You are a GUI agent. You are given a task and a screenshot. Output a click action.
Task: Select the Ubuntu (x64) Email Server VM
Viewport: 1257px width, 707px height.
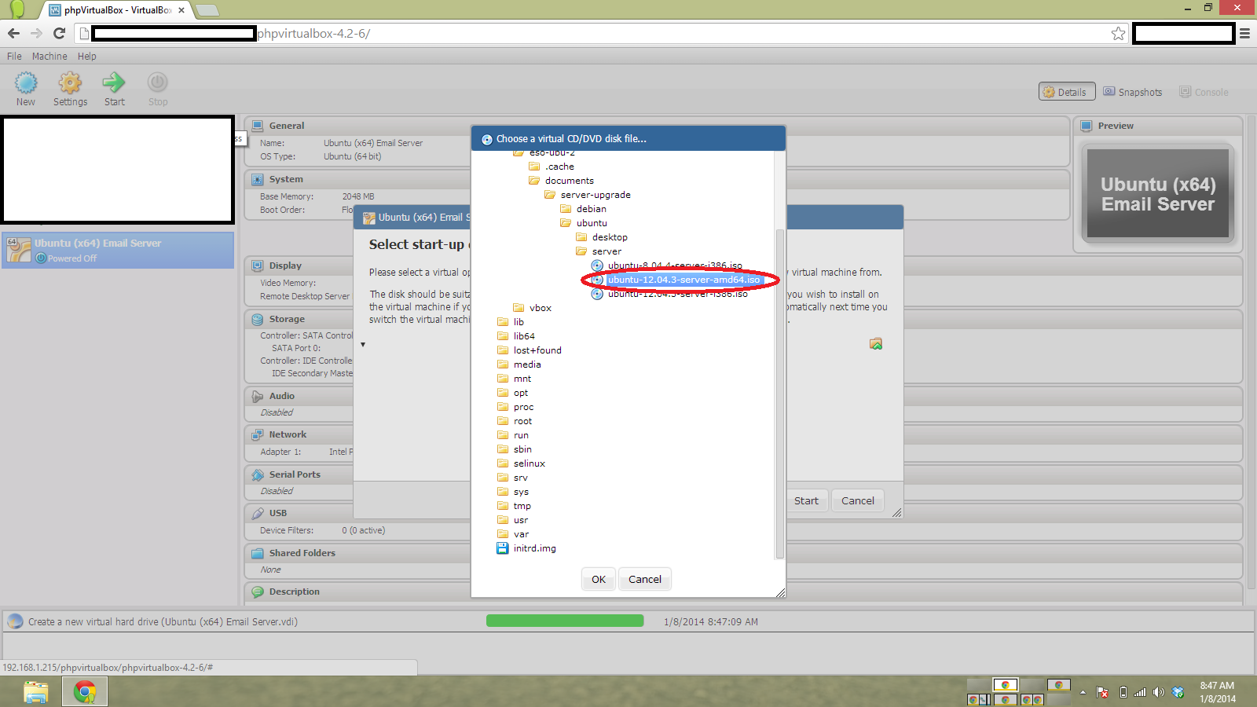click(118, 250)
